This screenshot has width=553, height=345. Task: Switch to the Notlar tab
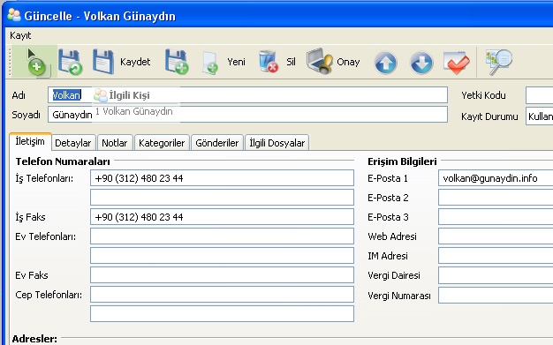(115, 143)
